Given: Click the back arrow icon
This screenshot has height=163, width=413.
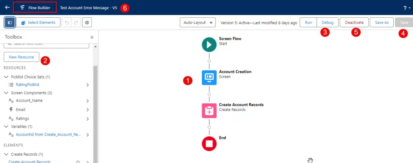Looking at the screenshot, I should coord(7,7).
